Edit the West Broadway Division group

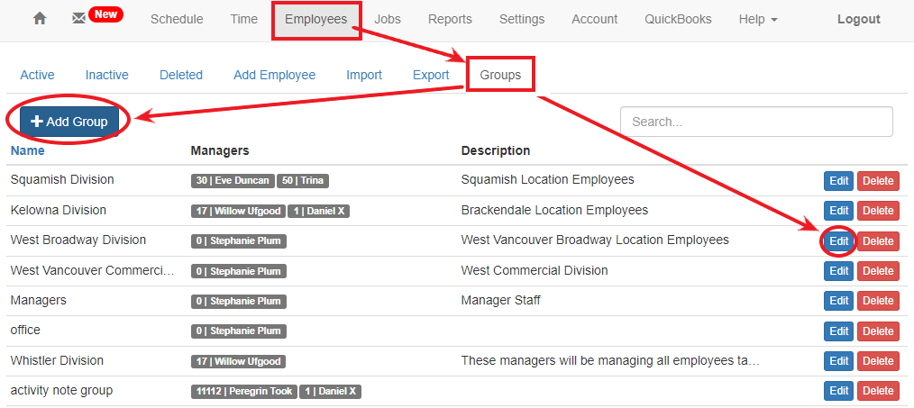point(838,240)
